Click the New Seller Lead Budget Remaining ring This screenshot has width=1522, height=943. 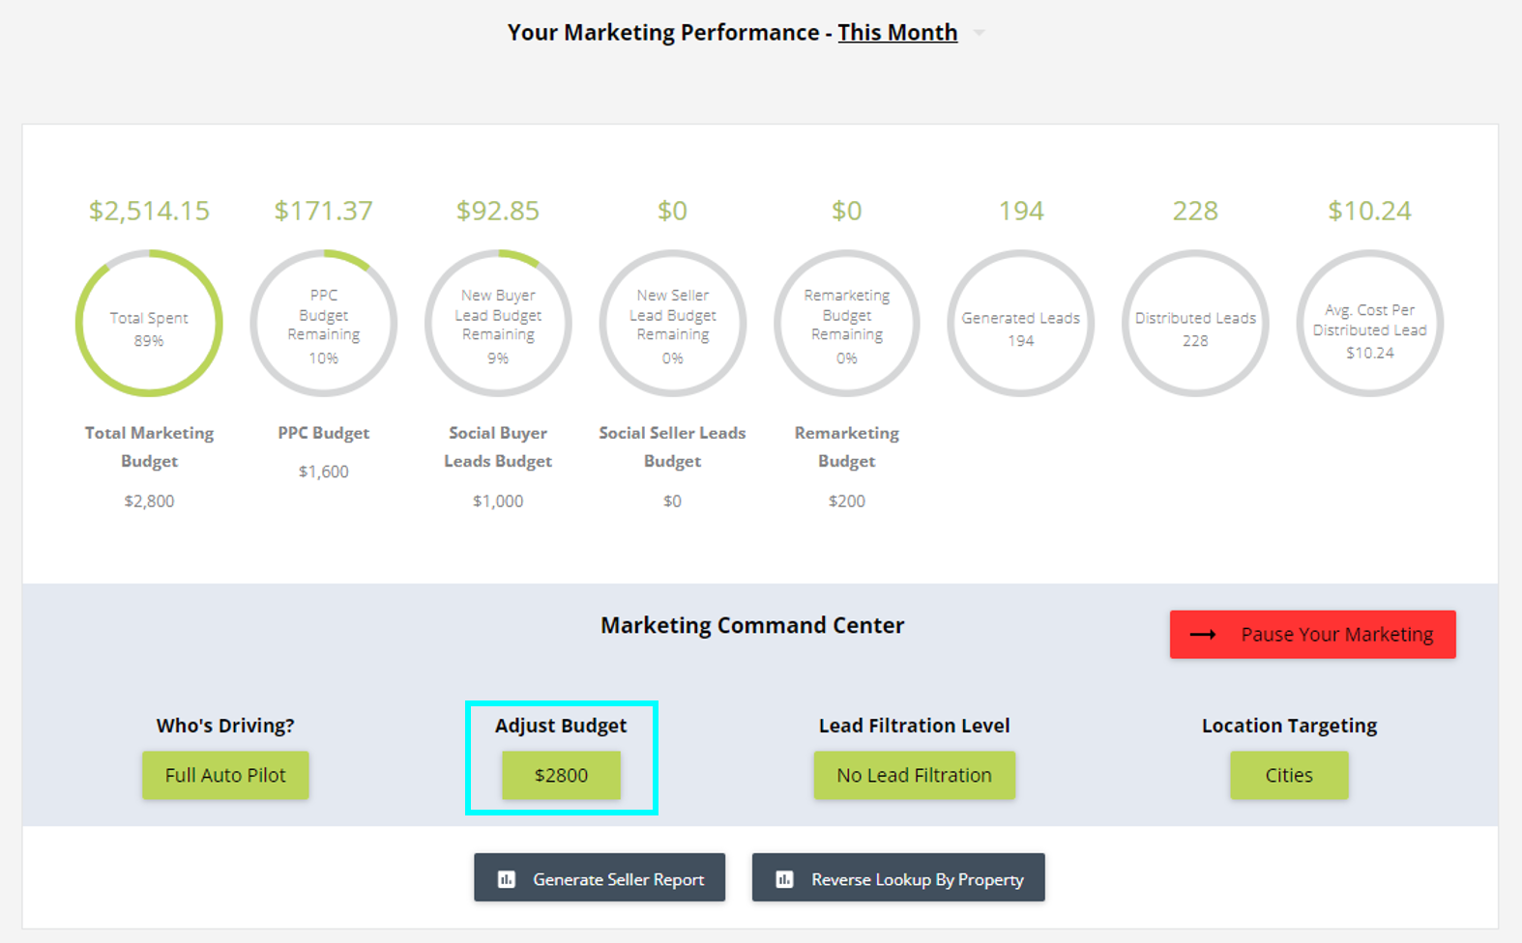tap(673, 324)
